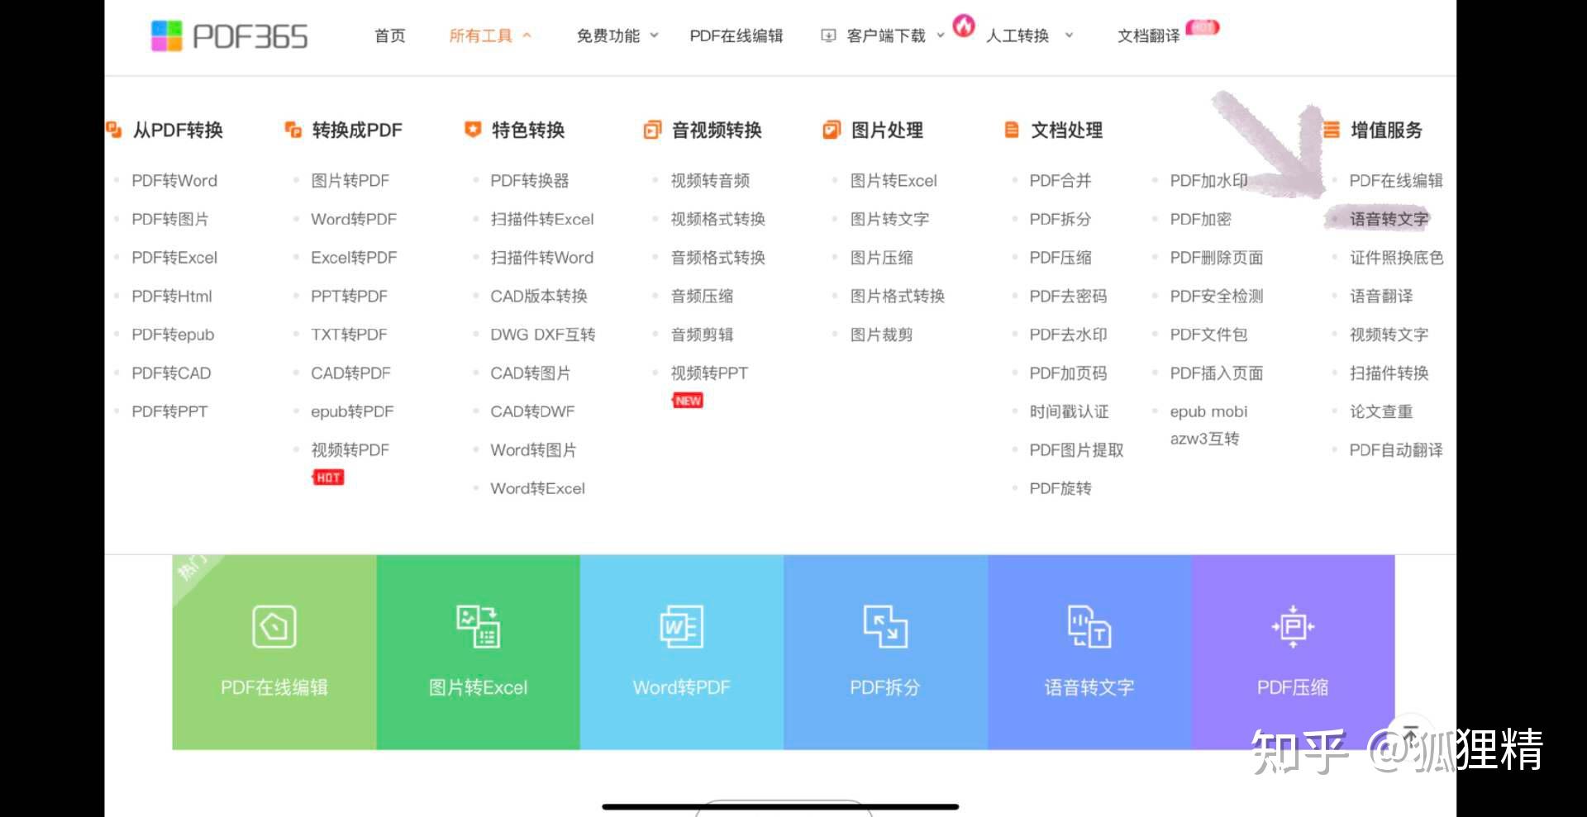
Task: Open 扫描件转换 service
Action: tap(1389, 373)
